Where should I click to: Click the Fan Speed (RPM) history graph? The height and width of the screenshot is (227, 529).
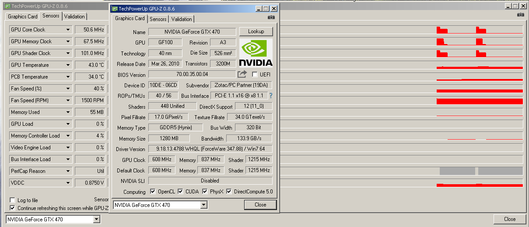(x=400, y=100)
